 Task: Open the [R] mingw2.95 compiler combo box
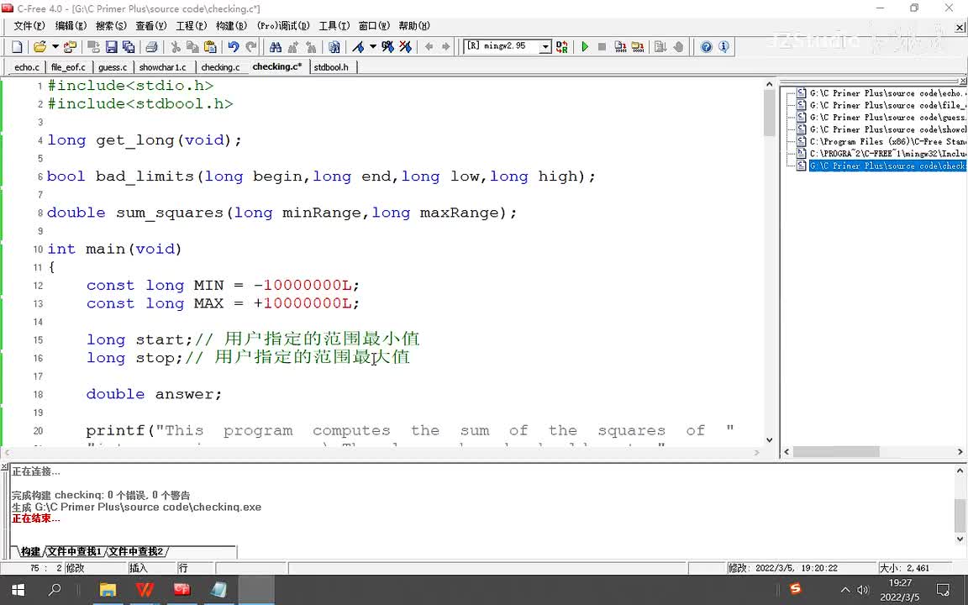tap(508, 46)
